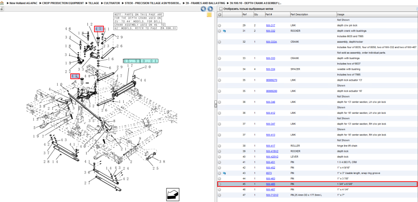418x202 pixels.
Task: Add part NW-712V2 using its row icon
Action: [x=220, y=195]
